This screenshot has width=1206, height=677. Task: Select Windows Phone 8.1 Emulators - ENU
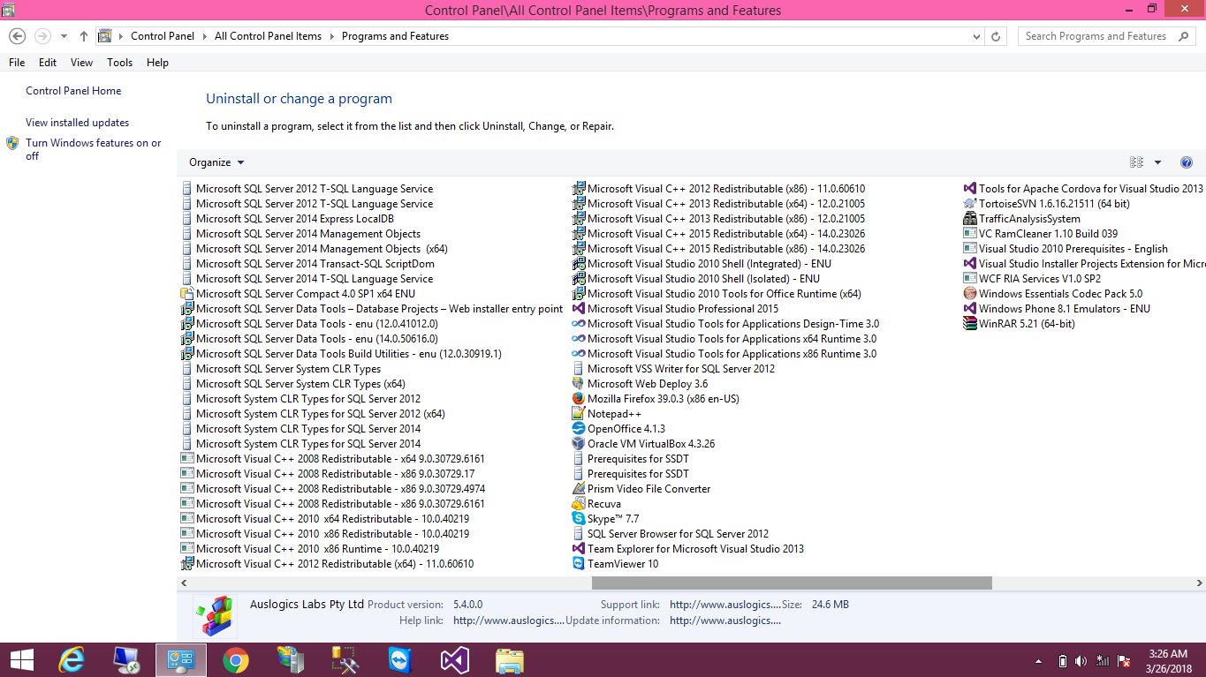click(1065, 309)
